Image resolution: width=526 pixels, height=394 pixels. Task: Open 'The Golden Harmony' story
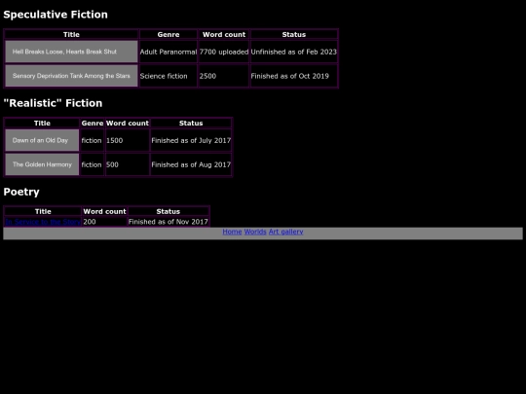point(42,164)
